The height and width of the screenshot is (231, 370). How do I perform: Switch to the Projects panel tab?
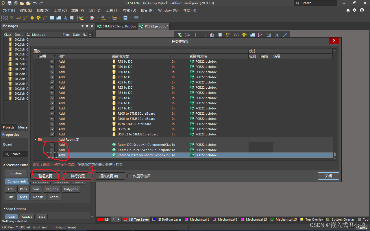click(x=9, y=127)
